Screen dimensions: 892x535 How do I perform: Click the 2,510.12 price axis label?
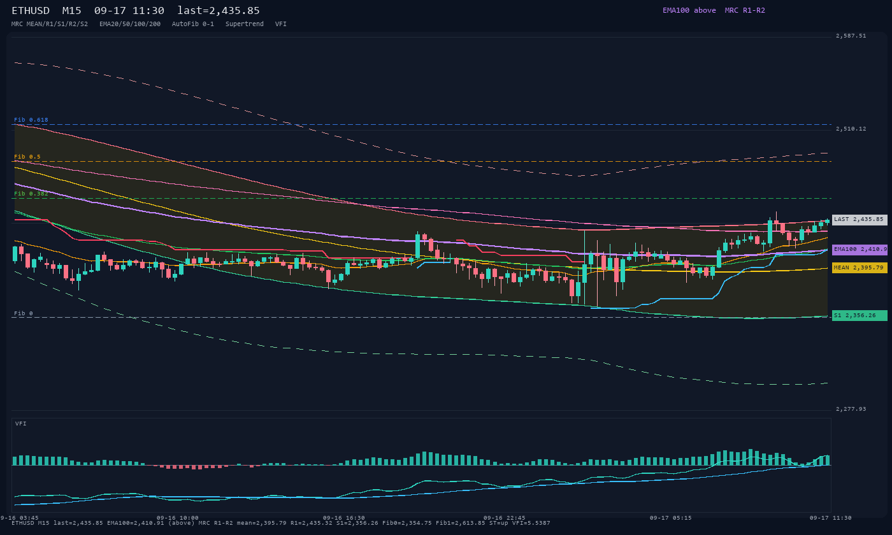pyautogui.click(x=851, y=129)
